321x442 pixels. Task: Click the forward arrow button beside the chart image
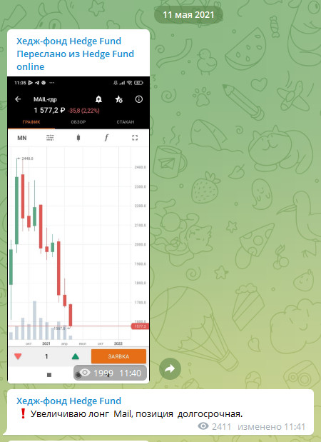tap(170, 368)
